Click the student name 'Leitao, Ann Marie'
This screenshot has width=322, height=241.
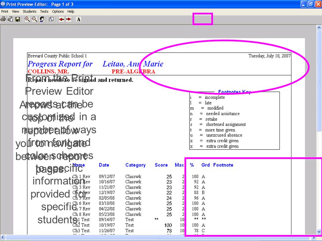tap(133, 64)
